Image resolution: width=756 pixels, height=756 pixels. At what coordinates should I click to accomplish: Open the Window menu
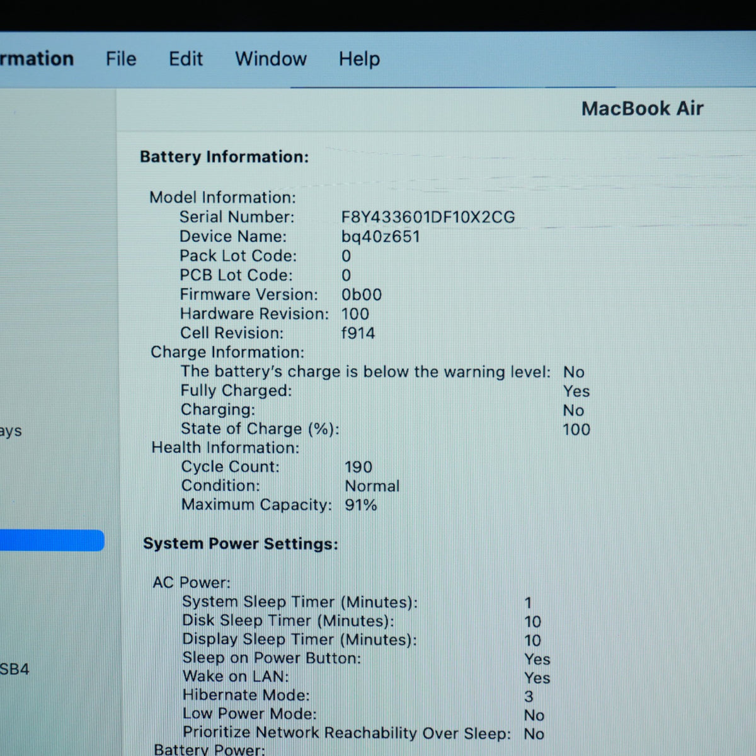tap(271, 59)
